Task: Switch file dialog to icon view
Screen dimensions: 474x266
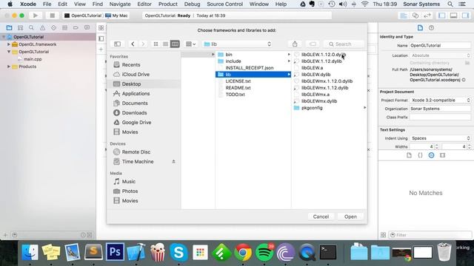Action: (156, 44)
